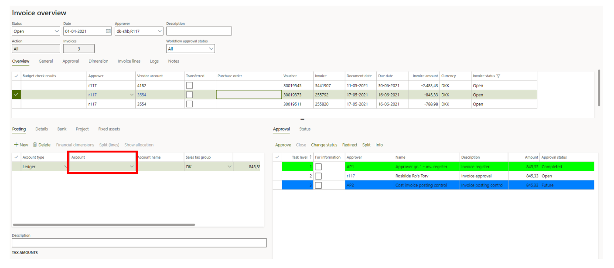Open the Fixed assets tab
The image size is (614, 268).
pos(109,129)
